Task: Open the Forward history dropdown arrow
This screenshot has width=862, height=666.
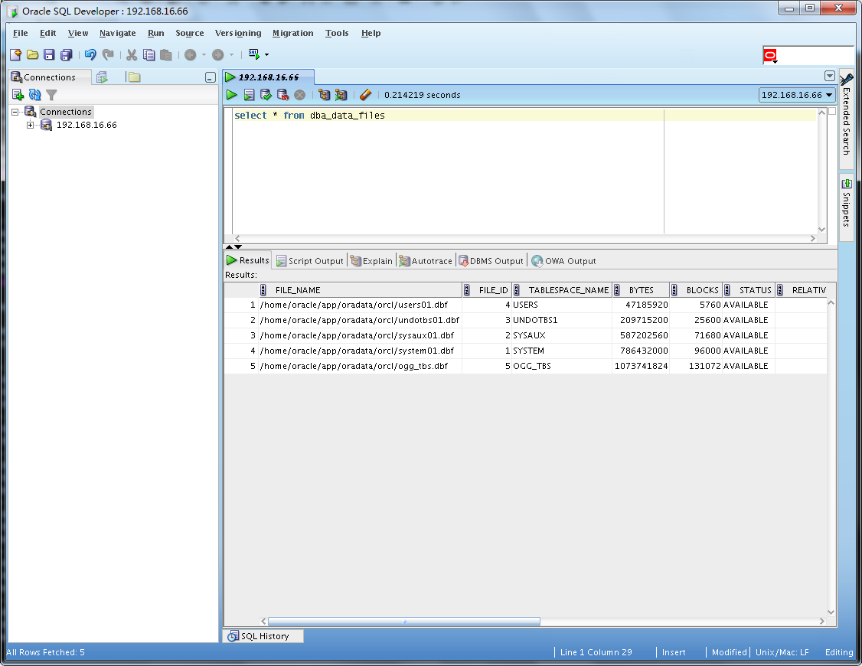Action: (x=231, y=54)
